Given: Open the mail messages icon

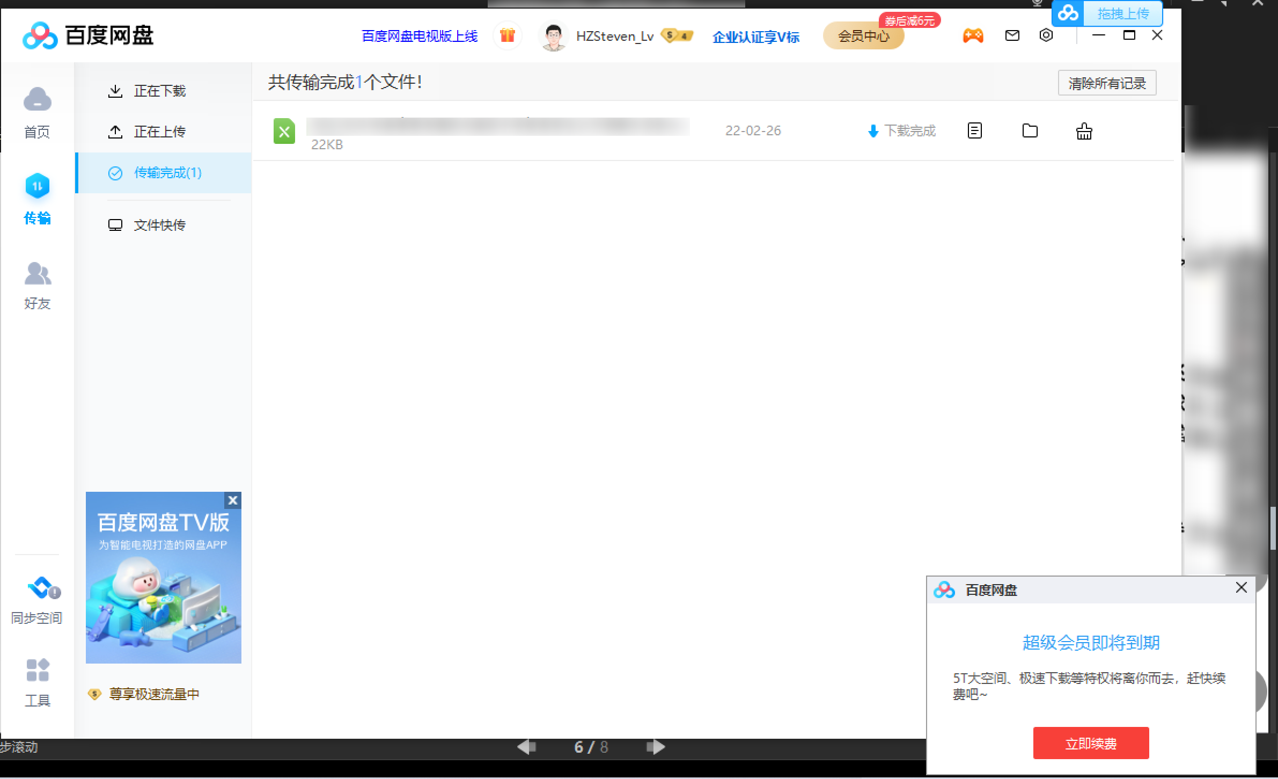Looking at the screenshot, I should (x=1012, y=36).
